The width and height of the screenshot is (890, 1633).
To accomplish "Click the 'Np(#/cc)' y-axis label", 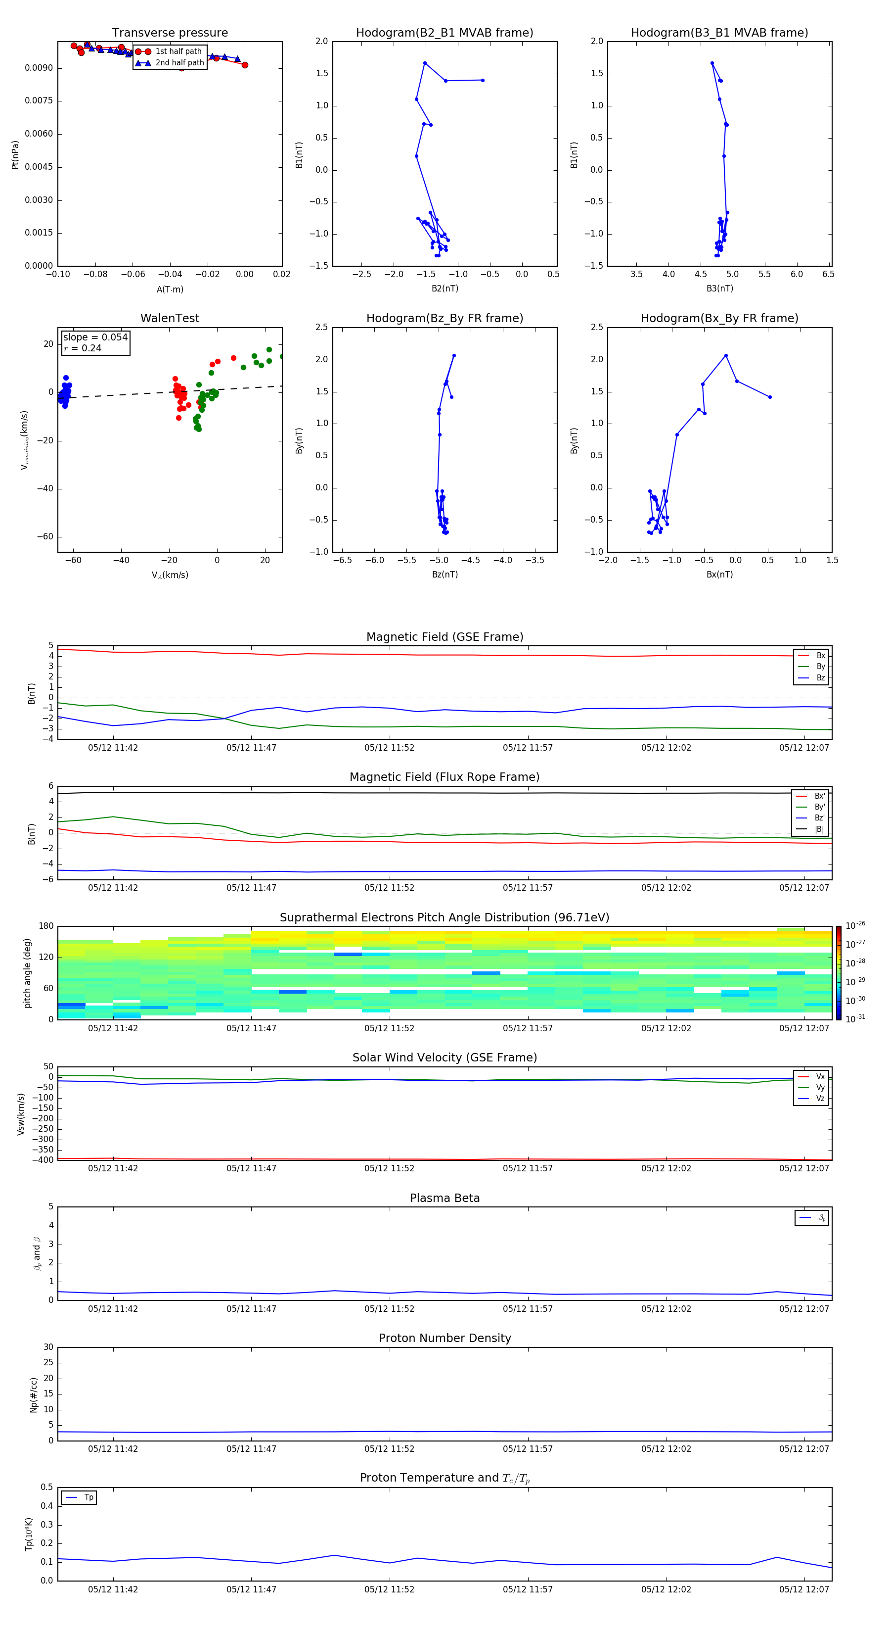I will 34,1394.
